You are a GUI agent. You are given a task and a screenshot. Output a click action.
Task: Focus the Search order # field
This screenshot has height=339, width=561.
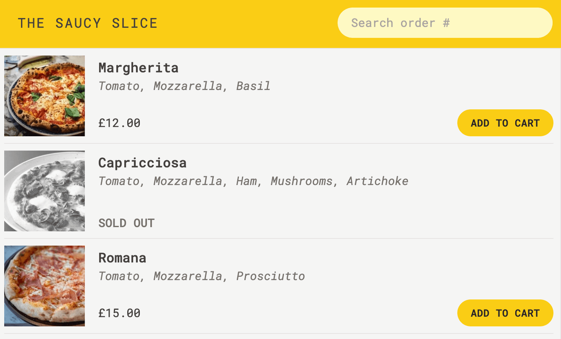[445, 23]
